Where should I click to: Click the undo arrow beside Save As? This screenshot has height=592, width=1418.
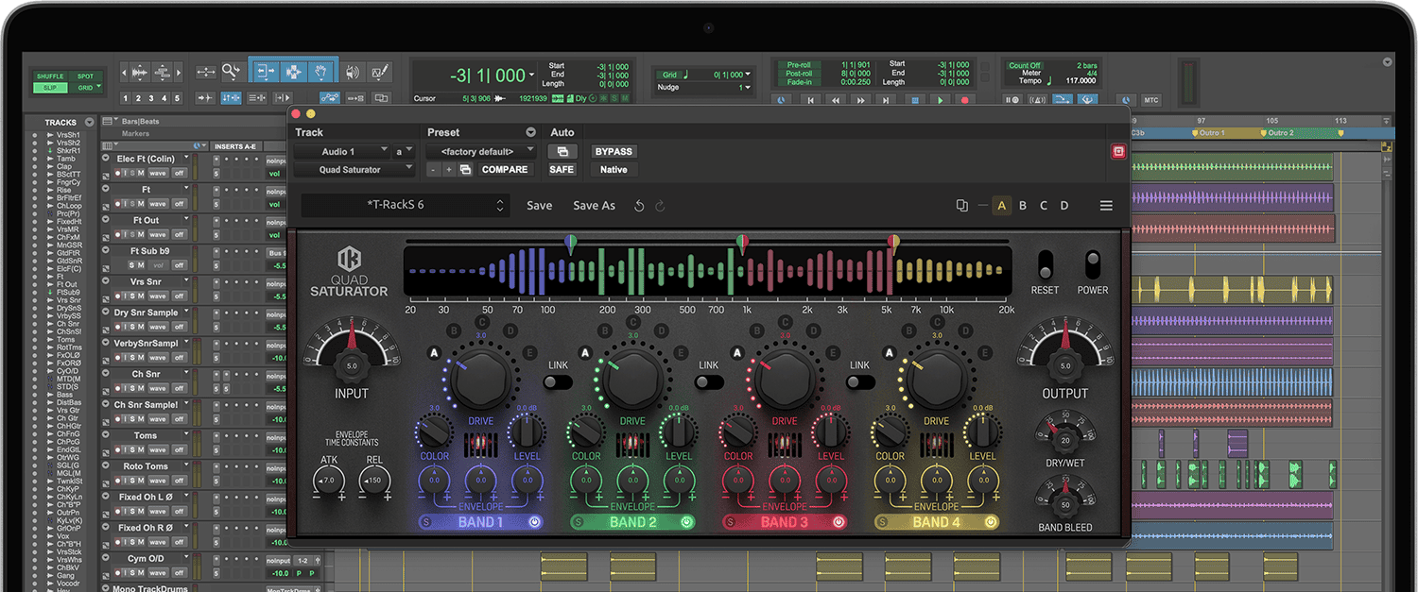(x=639, y=206)
